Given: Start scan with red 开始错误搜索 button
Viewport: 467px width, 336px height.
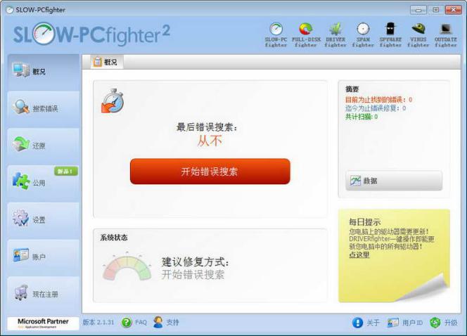Looking at the screenshot, I should coord(210,172).
